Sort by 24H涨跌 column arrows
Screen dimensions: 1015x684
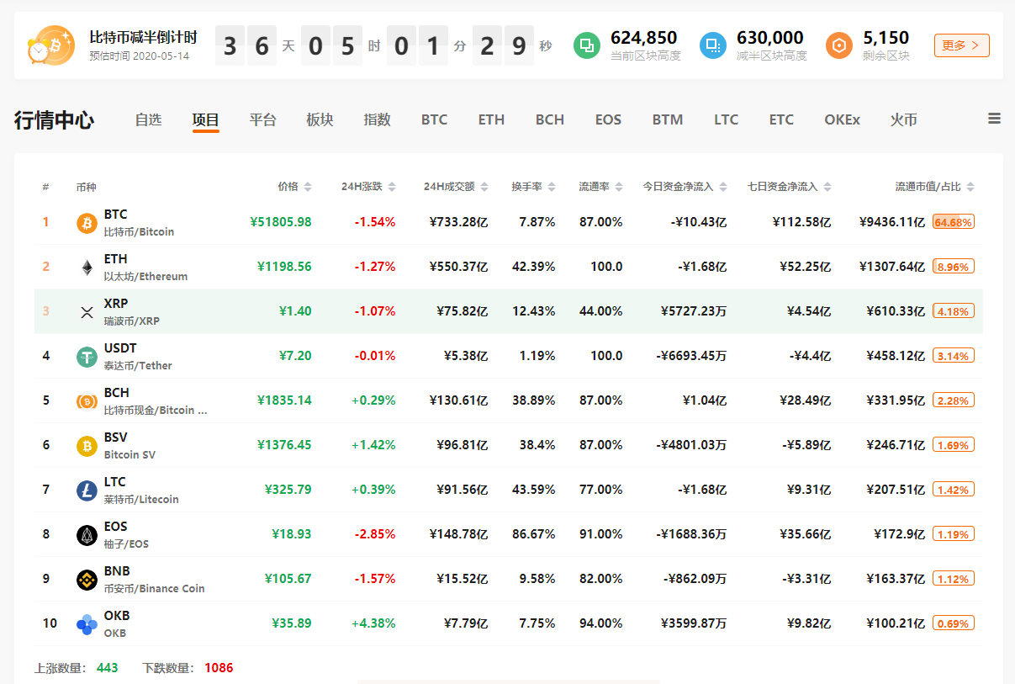pyautogui.click(x=392, y=187)
